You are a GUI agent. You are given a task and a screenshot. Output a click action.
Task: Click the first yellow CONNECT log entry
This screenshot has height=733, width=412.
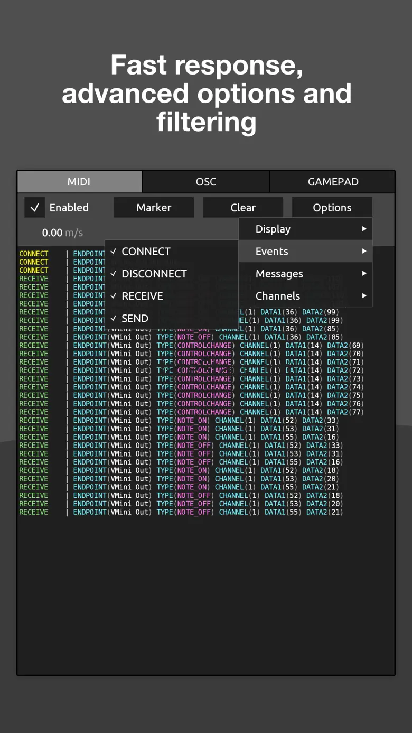(x=34, y=254)
